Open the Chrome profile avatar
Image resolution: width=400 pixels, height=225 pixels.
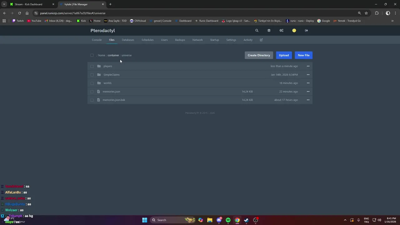(x=388, y=13)
